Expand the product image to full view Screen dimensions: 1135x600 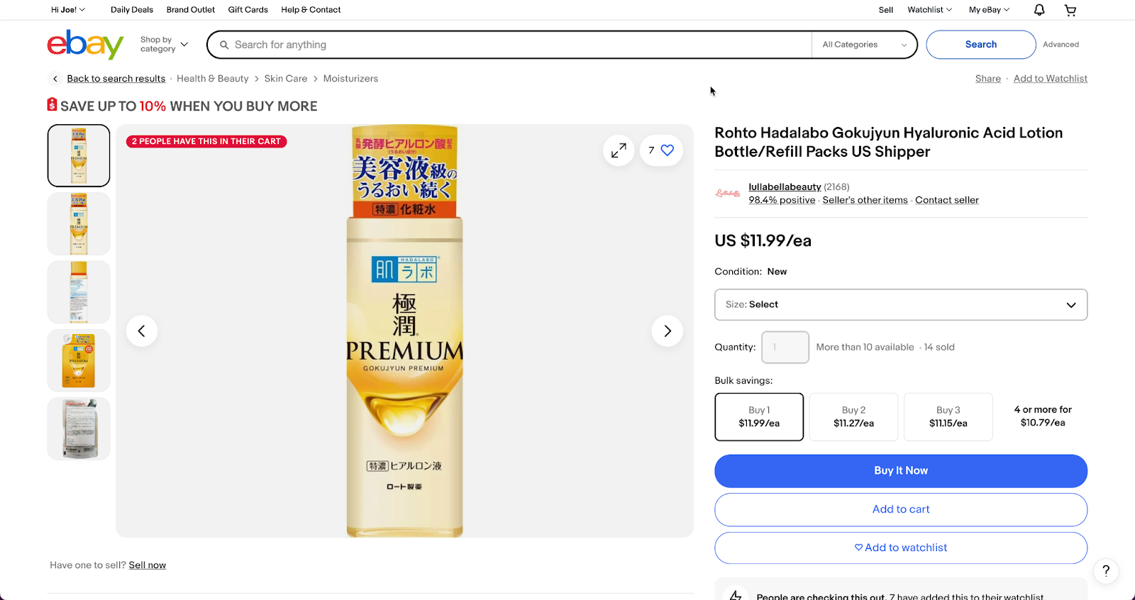click(619, 150)
